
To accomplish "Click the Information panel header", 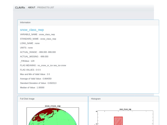I will (x=88, y=23).
